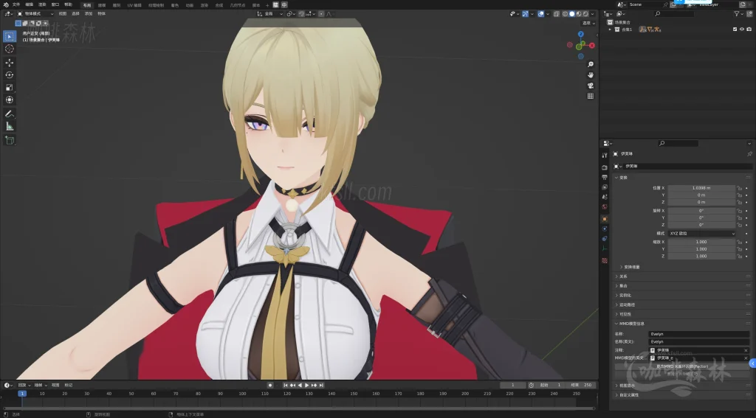Play the animation forward
This screenshot has width=756, height=418.
tap(306, 386)
